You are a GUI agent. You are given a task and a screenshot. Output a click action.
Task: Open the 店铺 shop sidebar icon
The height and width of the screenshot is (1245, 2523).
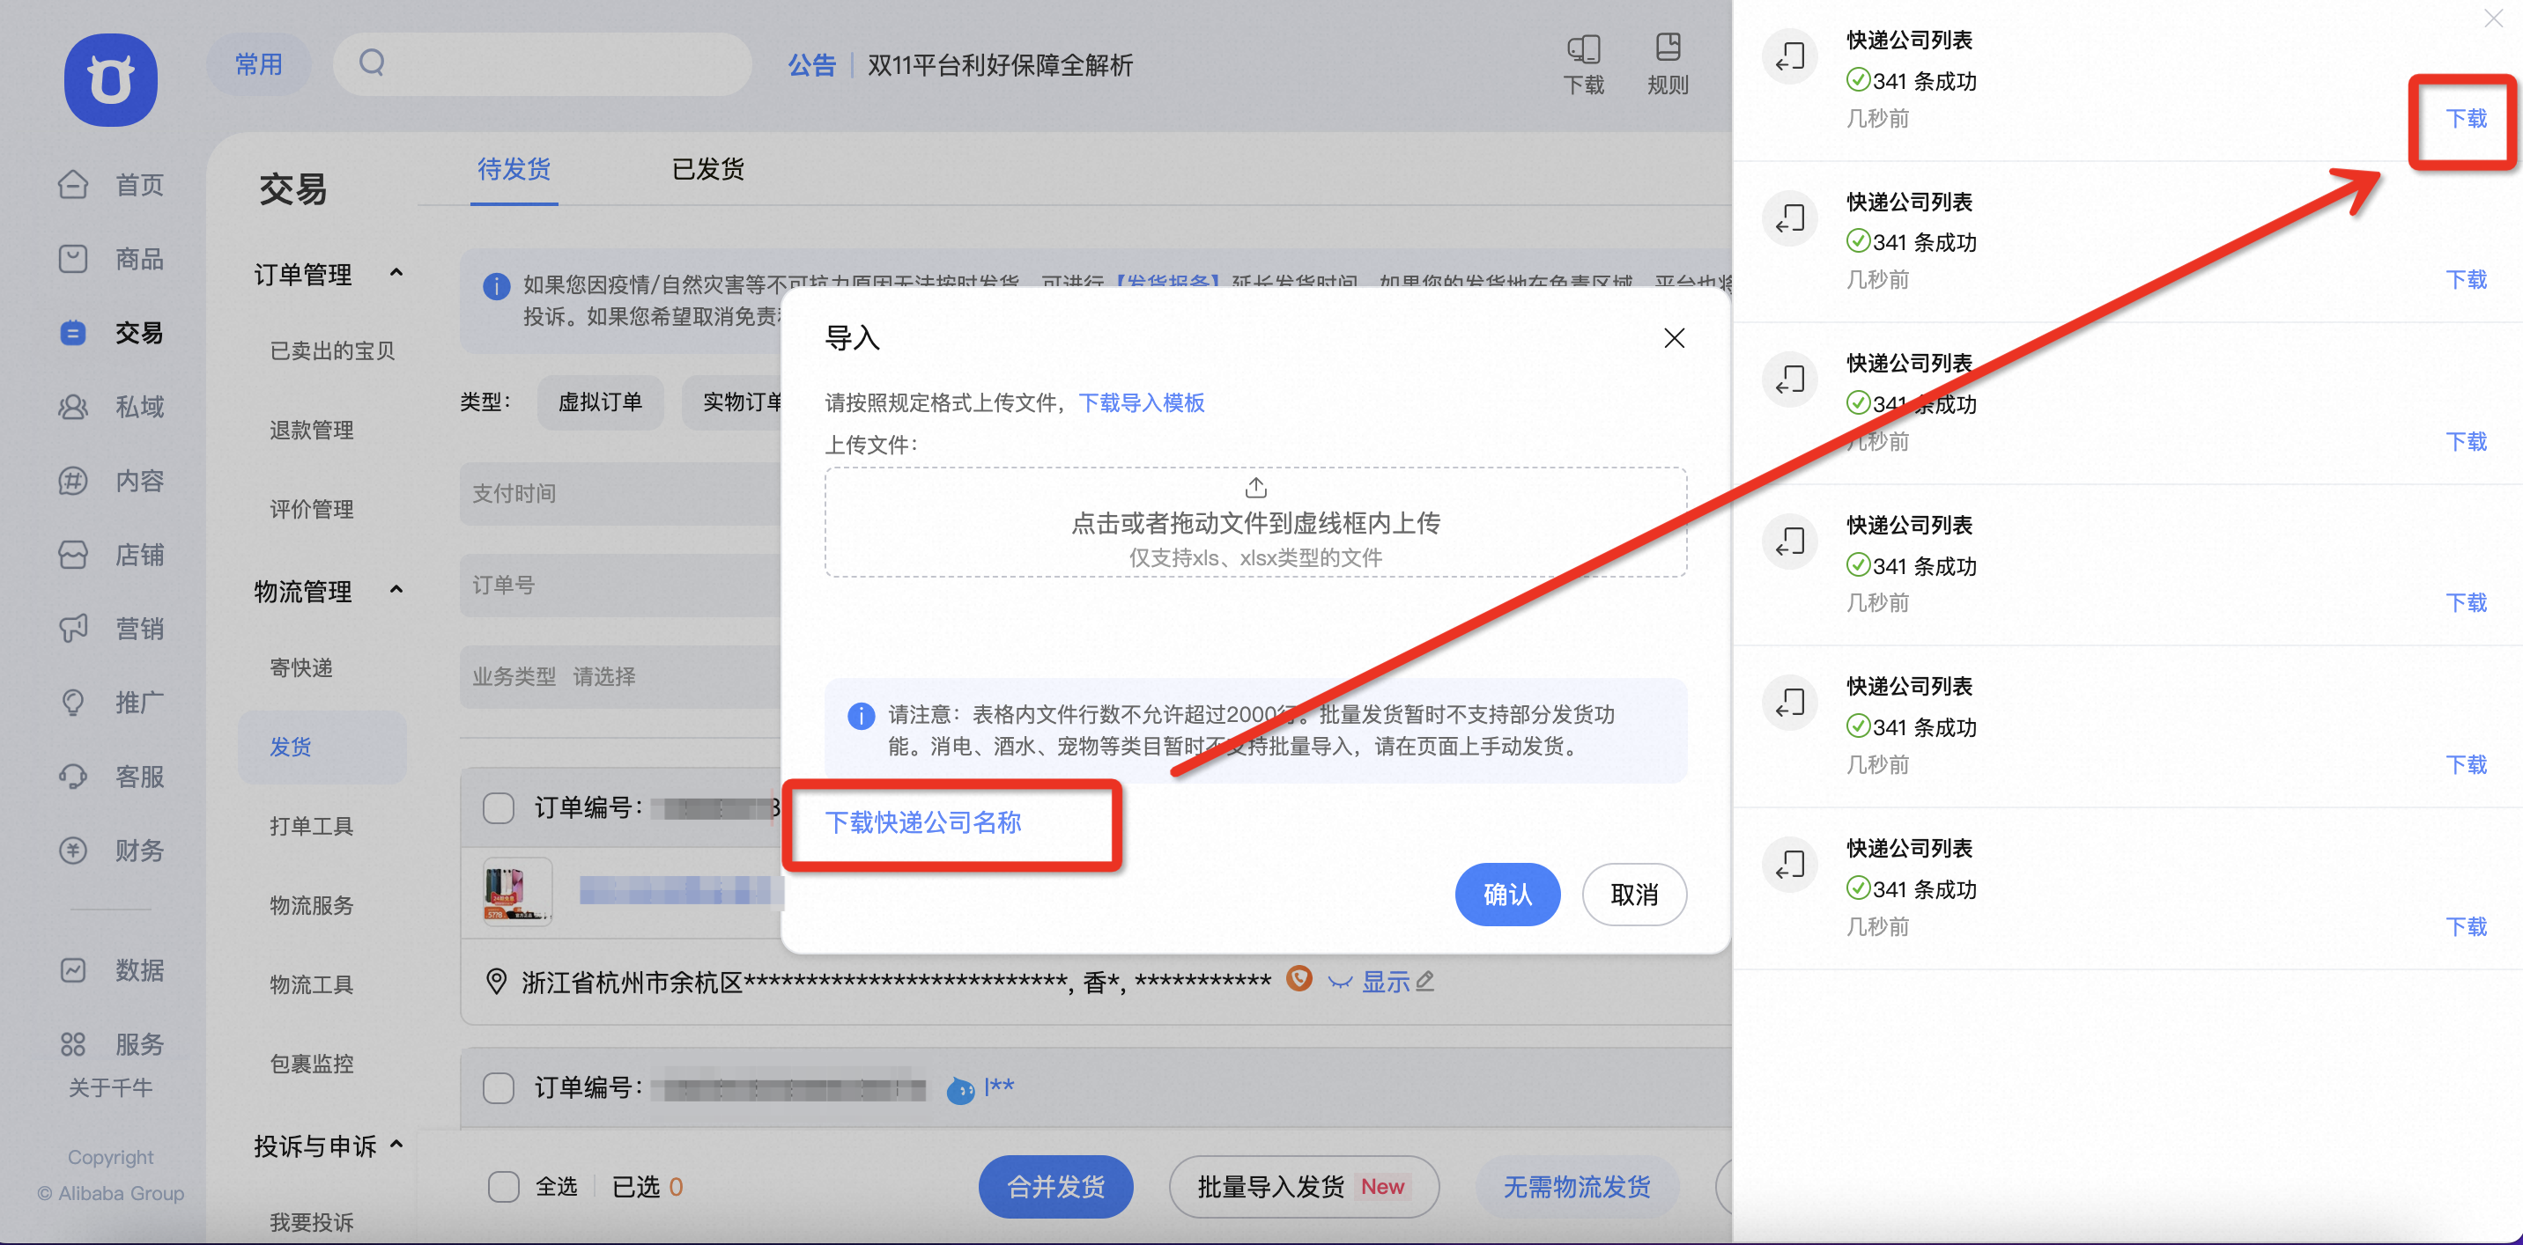tap(73, 555)
